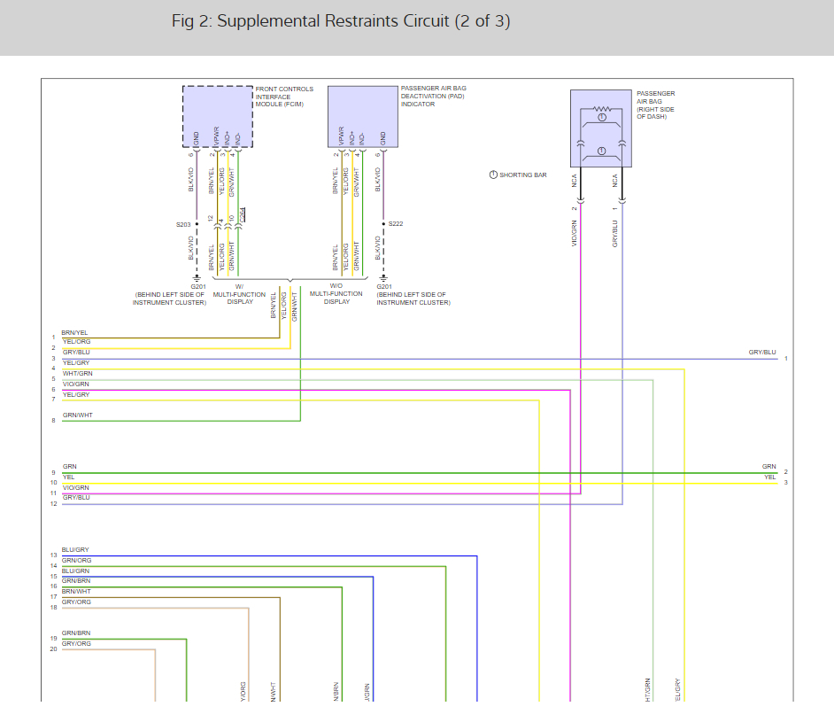Click the BRN/YEL wire label at pin 1
The width and height of the screenshot is (834, 722).
pyautogui.click(x=74, y=332)
